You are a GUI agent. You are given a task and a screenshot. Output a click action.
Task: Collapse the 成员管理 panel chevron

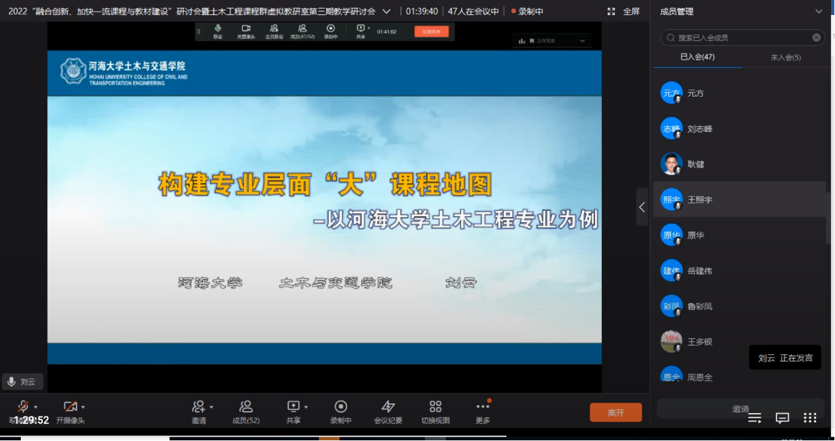818,11
